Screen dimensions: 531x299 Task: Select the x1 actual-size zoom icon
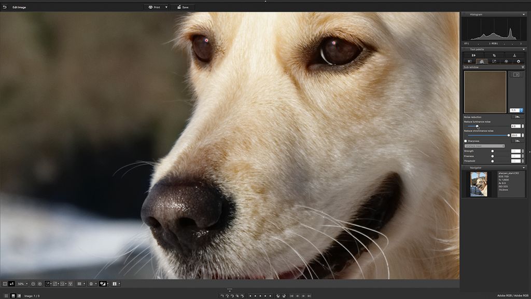click(x=11, y=284)
